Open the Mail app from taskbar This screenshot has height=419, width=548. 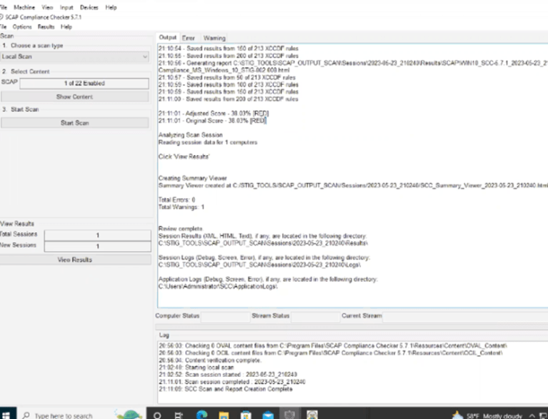click(x=267, y=414)
